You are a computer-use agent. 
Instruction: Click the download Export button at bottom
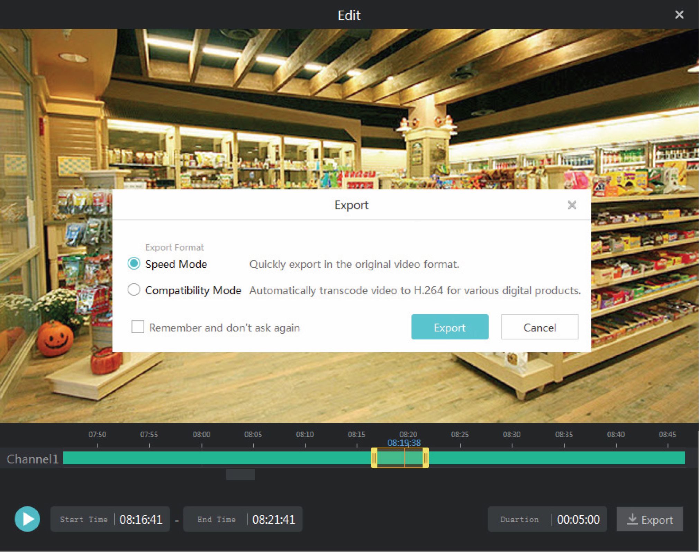649,519
